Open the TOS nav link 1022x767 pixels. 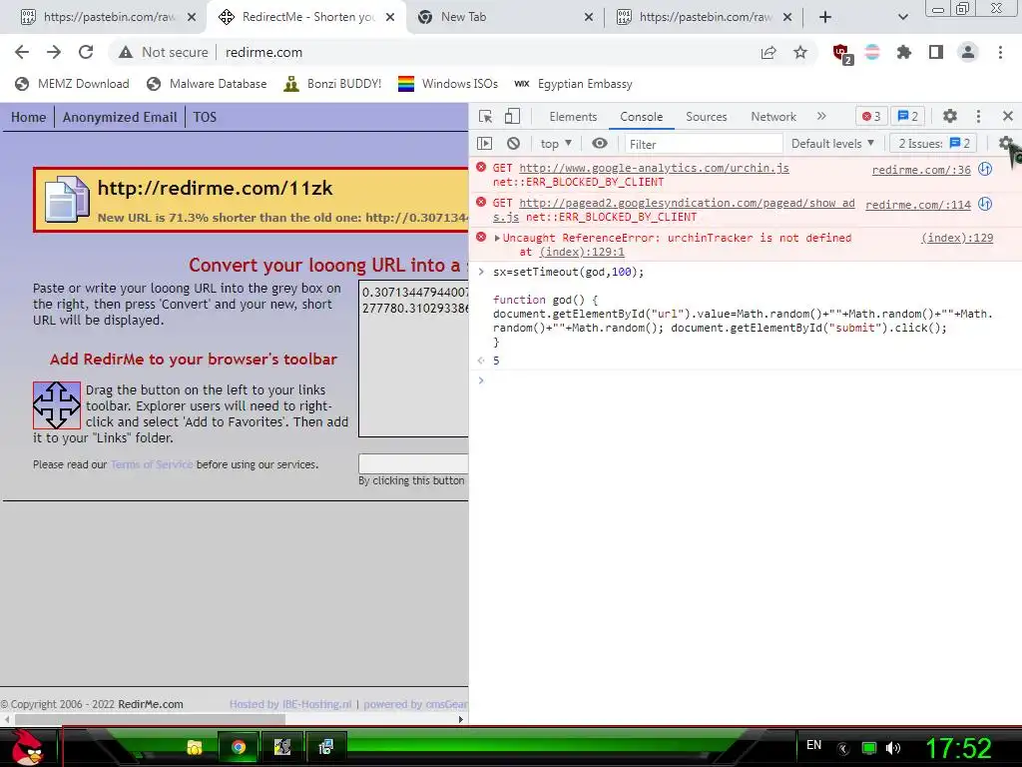tap(205, 118)
